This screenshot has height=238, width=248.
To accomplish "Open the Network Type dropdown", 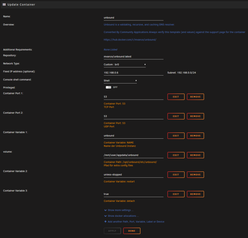I will (124, 64).
